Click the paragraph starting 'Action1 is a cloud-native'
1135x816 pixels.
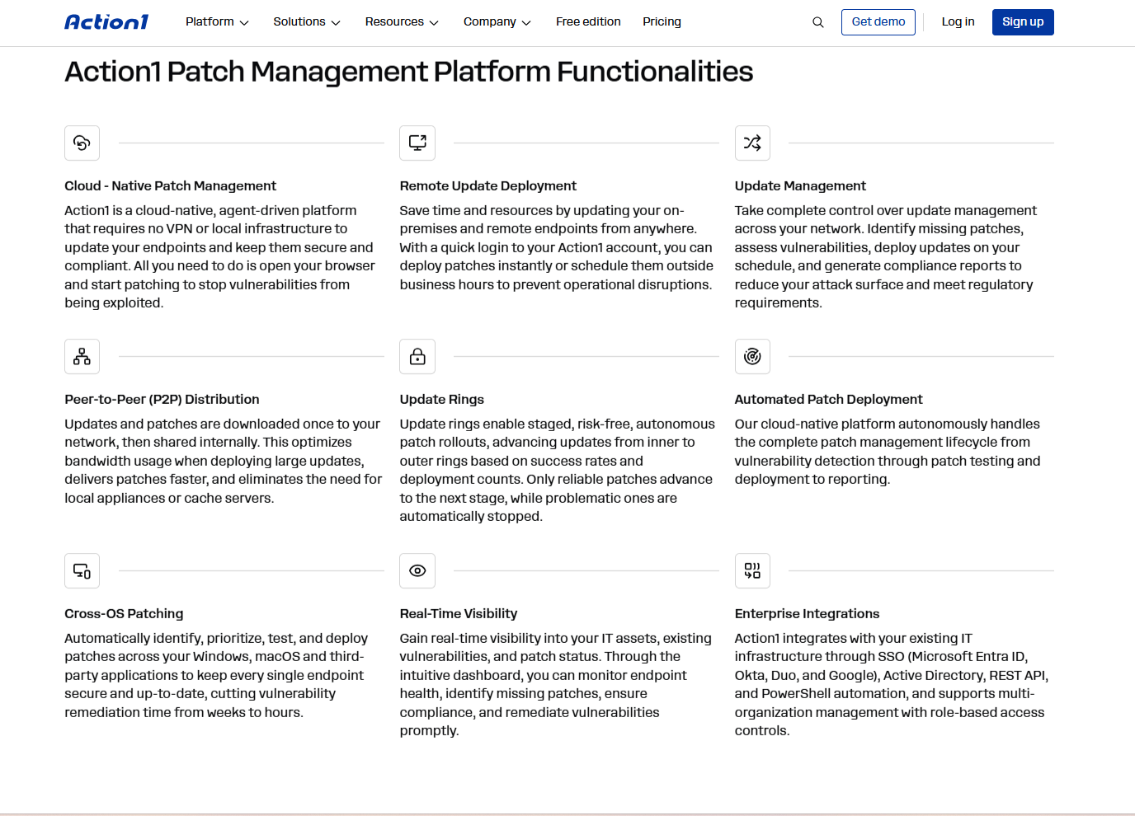tap(220, 257)
